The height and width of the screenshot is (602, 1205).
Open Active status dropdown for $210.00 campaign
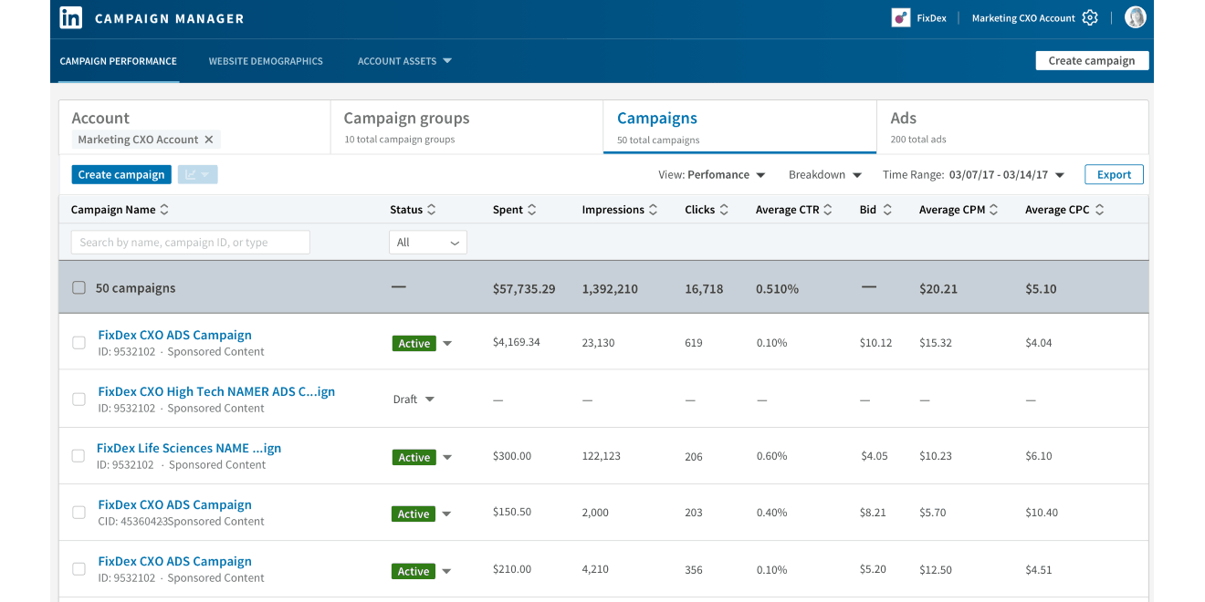446,572
